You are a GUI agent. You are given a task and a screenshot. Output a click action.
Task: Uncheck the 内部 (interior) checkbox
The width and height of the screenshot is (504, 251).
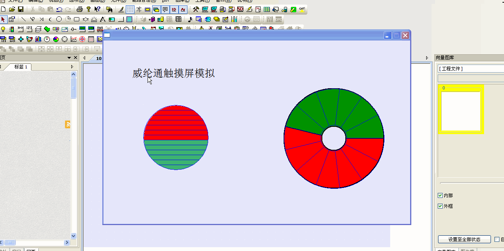coord(440,196)
